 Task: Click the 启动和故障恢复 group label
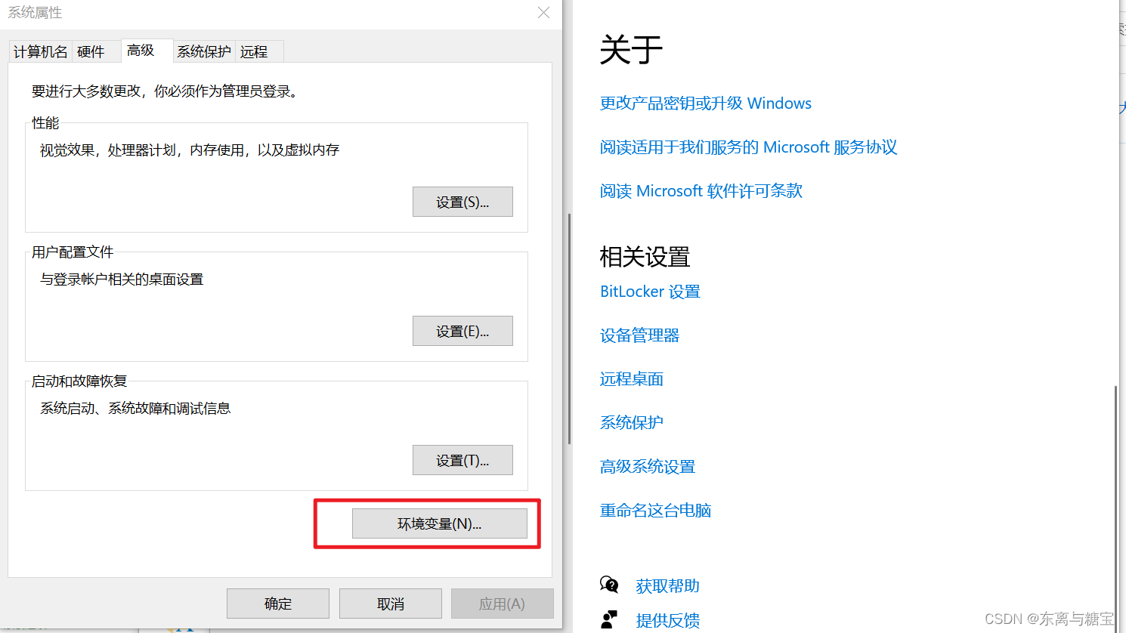pos(79,381)
